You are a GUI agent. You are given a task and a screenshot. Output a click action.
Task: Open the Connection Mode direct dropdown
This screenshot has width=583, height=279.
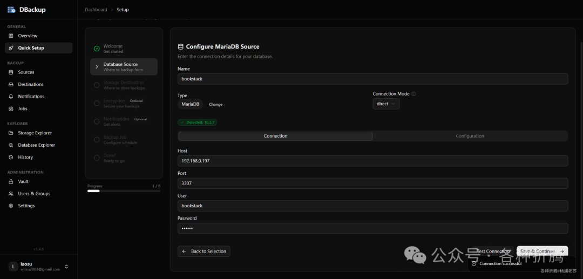pos(385,104)
